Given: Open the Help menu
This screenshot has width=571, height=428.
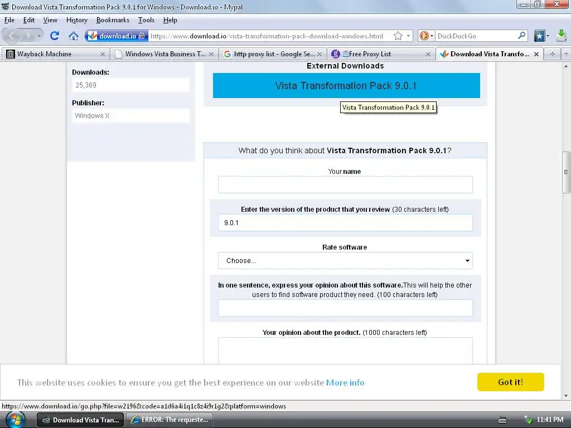Looking at the screenshot, I should [170, 20].
